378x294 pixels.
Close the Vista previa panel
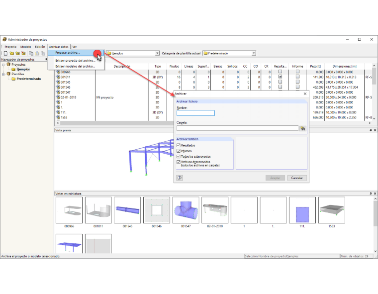[x=375, y=130]
